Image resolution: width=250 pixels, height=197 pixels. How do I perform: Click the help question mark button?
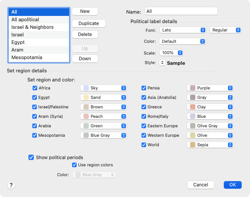tap(11, 185)
